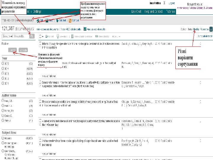This screenshot has width=213, height=160.
Task: Click the more sort options ellipsis button
Action: 211,29
